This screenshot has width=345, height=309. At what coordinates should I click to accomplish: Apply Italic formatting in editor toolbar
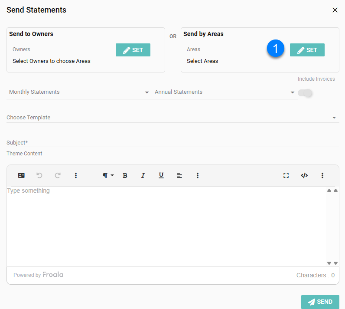coord(143,175)
